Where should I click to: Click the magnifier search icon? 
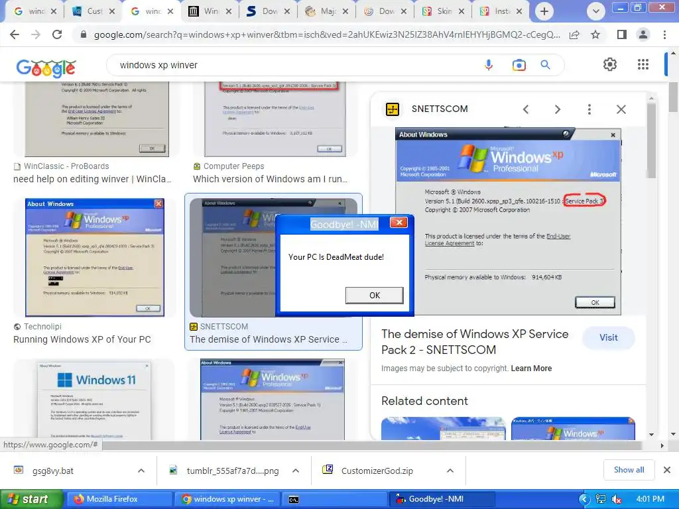545,65
